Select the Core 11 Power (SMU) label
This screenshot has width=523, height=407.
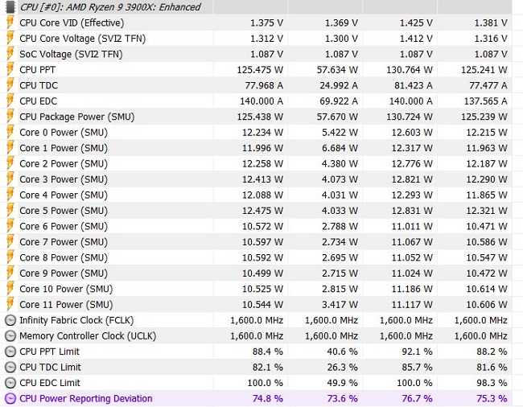66,305
